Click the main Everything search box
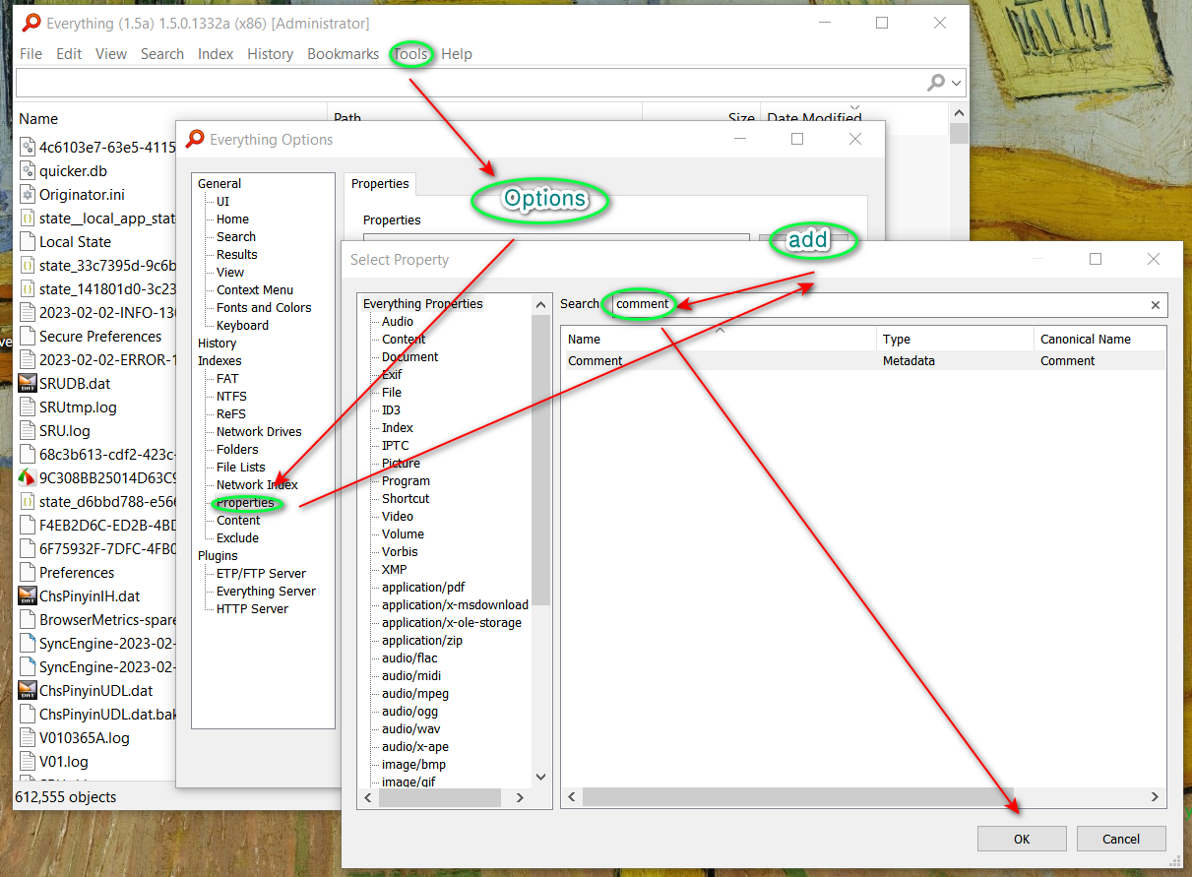This screenshot has height=877, width=1192. [471, 83]
